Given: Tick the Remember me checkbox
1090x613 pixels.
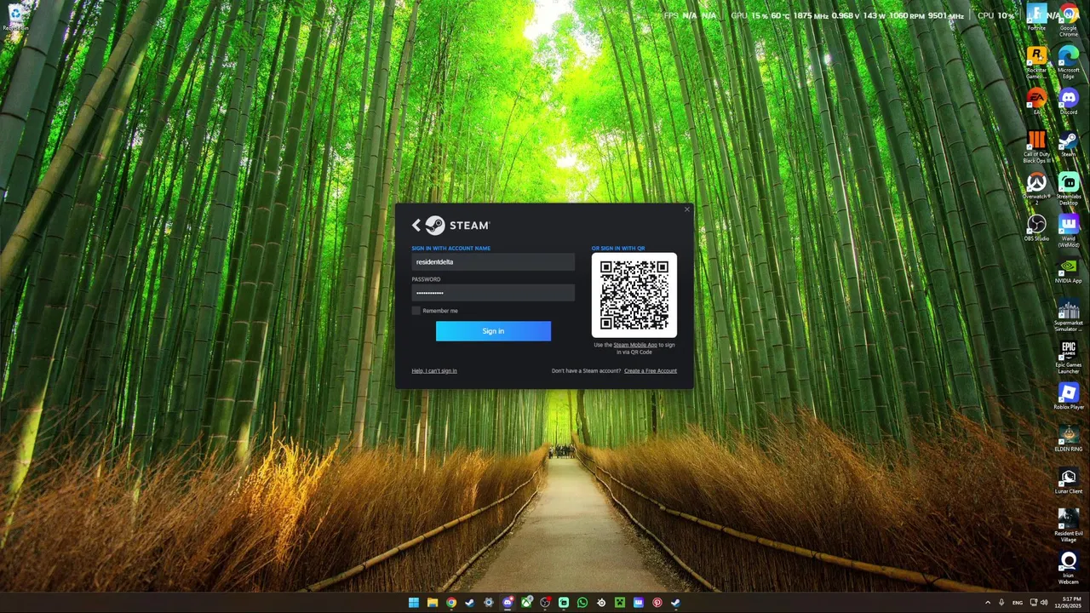Looking at the screenshot, I should pyautogui.click(x=416, y=311).
